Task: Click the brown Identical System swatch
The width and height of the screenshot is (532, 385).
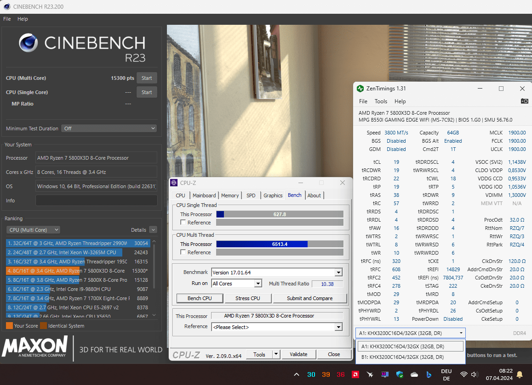Action: pos(43,326)
